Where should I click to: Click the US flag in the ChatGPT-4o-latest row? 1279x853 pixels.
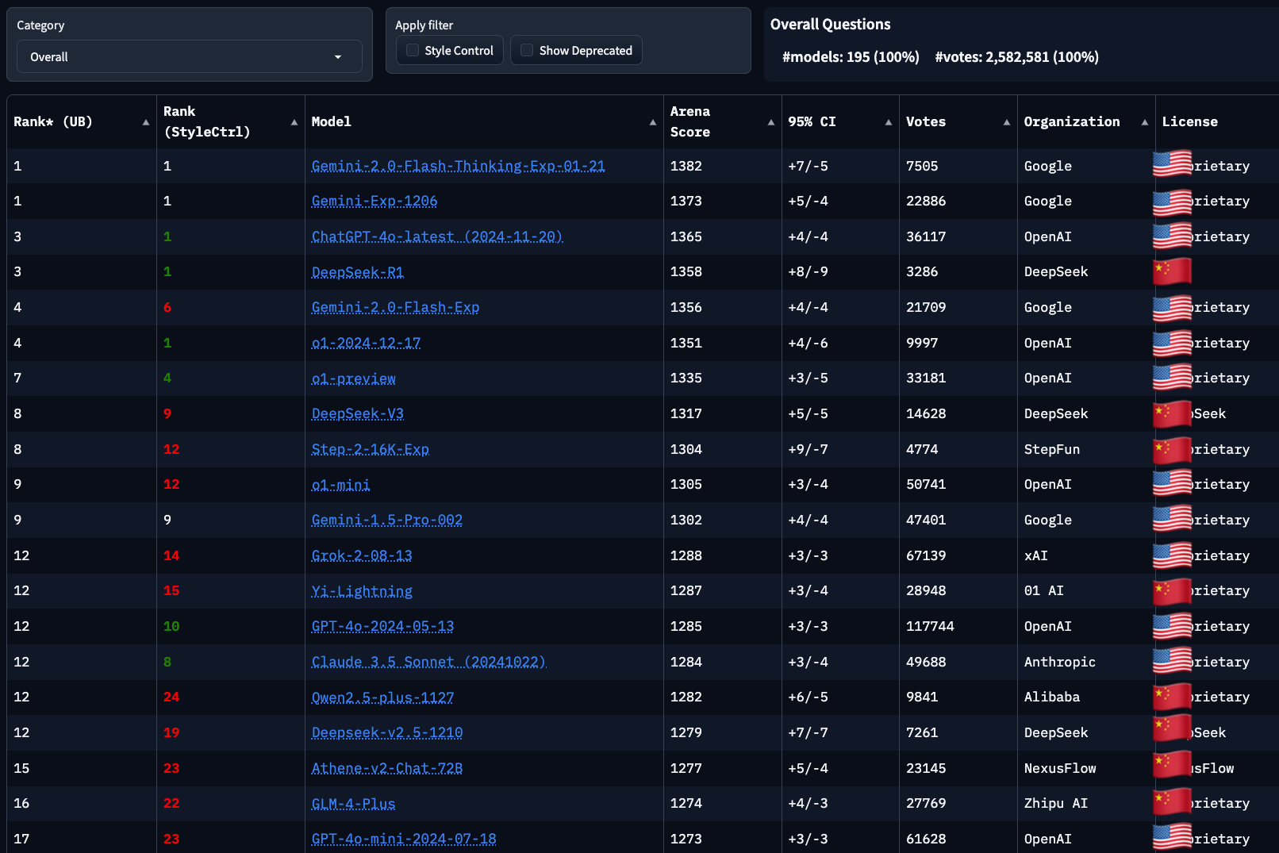coord(1173,236)
